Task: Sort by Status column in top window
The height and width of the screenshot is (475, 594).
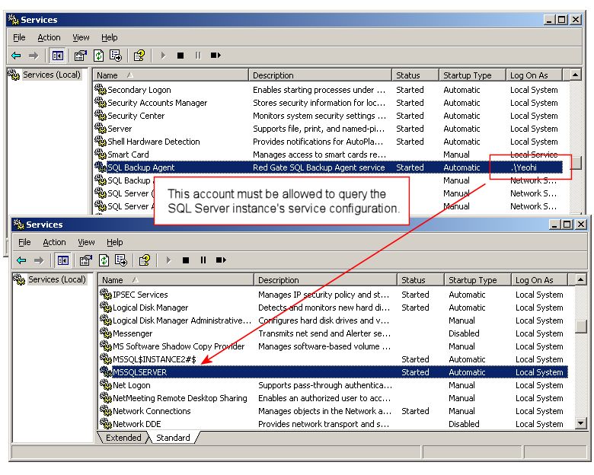Action: click(x=416, y=75)
